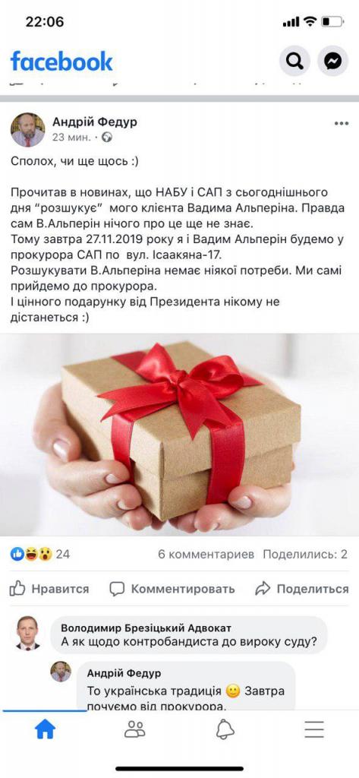Go to Home feed tab

point(45,729)
